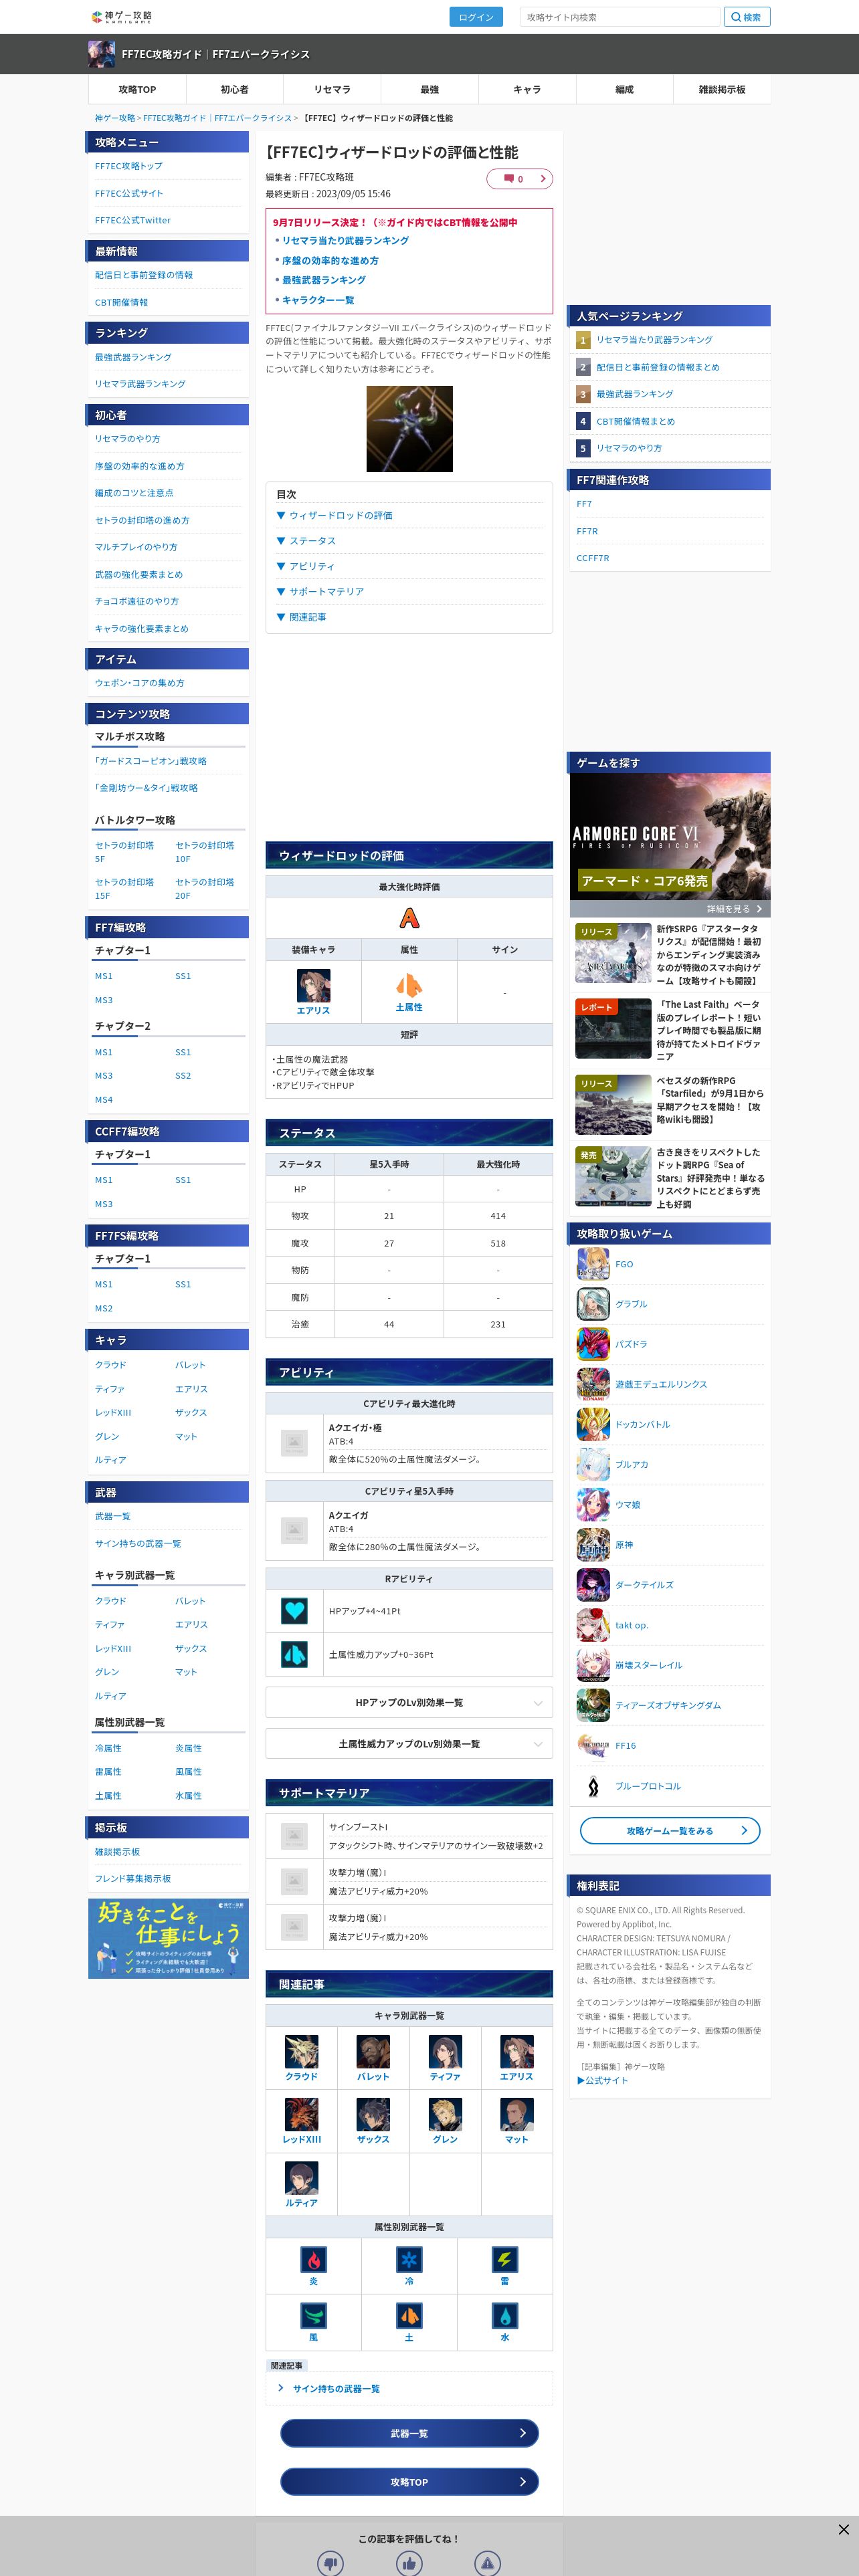Click 攻略ゲーム一覧をみる button
Screen dimensions: 859x2576
(x=670, y=1831)
